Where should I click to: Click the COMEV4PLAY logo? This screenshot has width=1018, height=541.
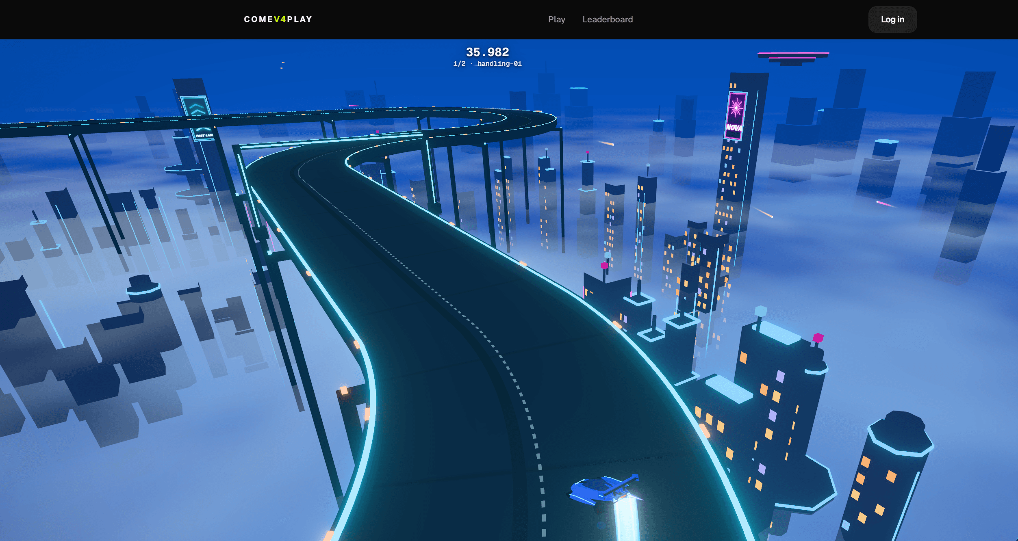(x=278, y=19)
